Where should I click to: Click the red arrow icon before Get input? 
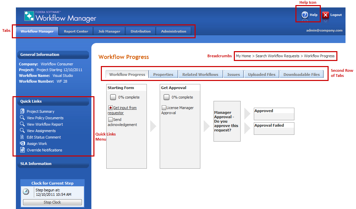[x=111, y=107]
